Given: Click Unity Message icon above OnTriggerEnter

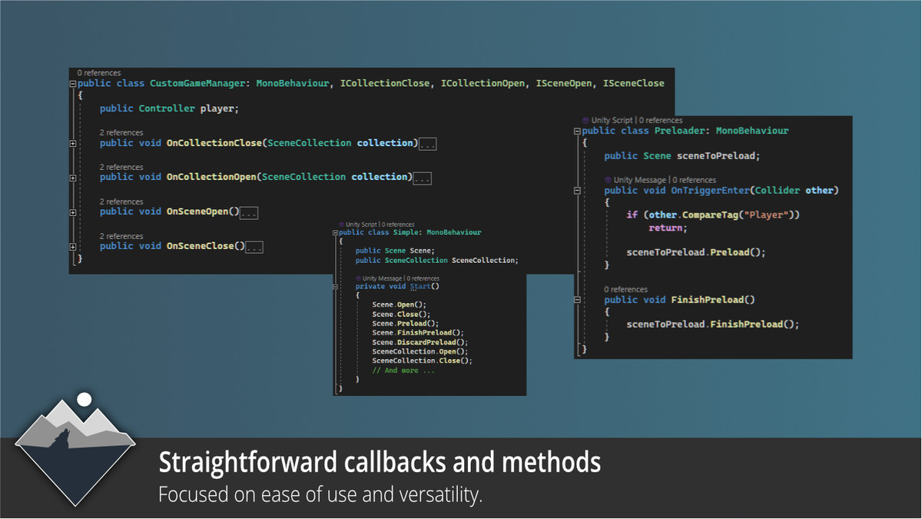Looking at the screenshot, I should click(x=609, y=180).
